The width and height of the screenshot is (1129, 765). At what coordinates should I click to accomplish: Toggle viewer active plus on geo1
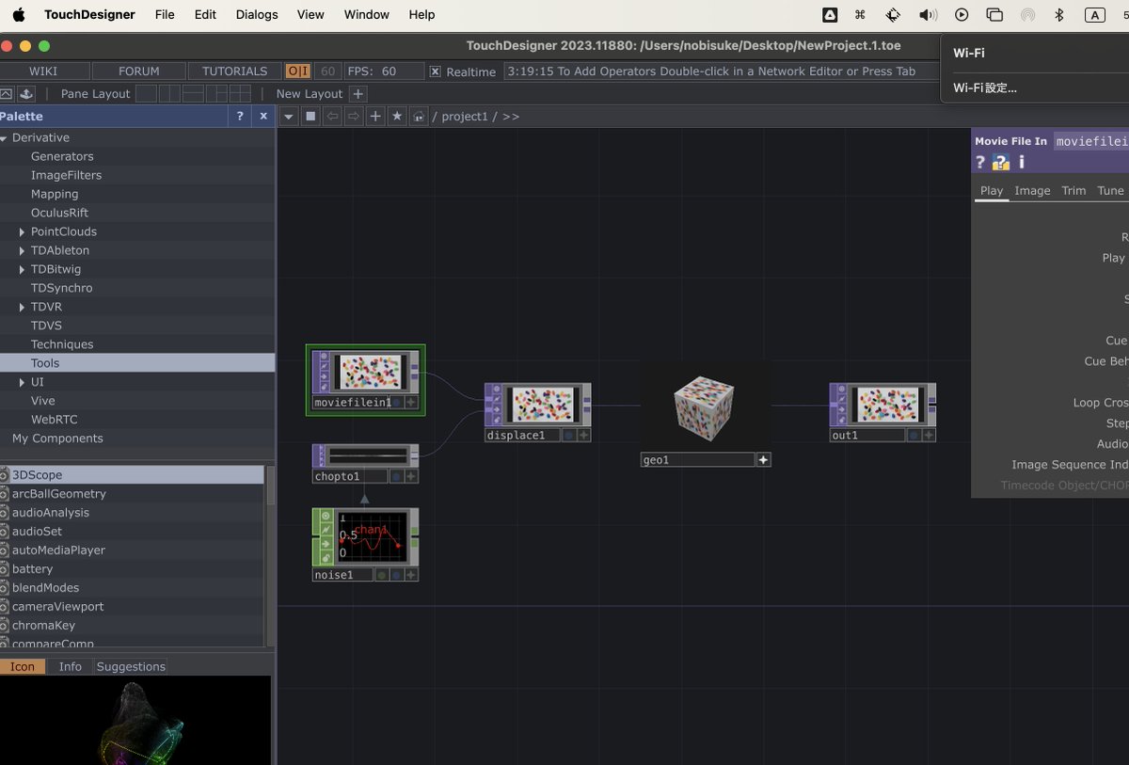pos(764,460)
